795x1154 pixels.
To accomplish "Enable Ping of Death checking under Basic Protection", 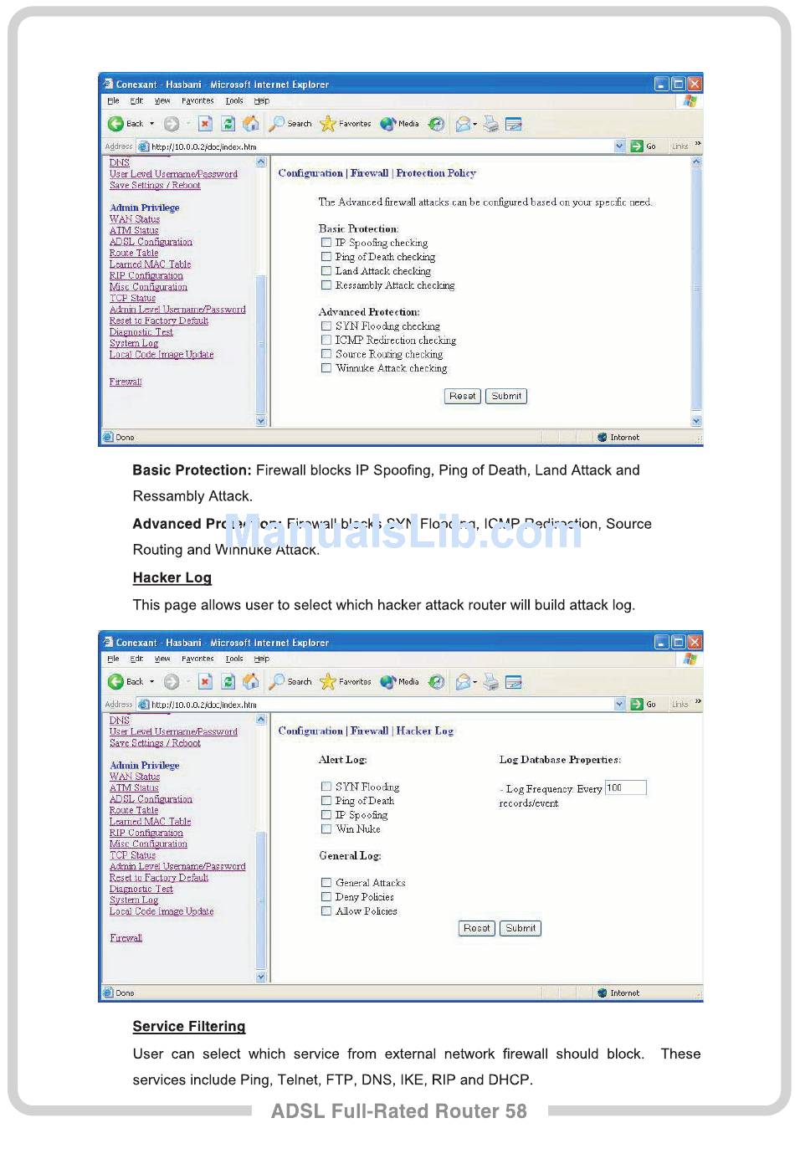I will click(326, 257).
